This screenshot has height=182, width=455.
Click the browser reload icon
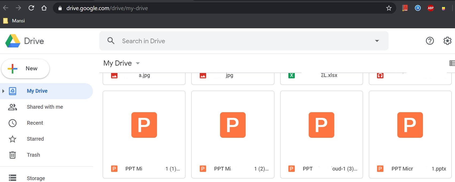31,8
